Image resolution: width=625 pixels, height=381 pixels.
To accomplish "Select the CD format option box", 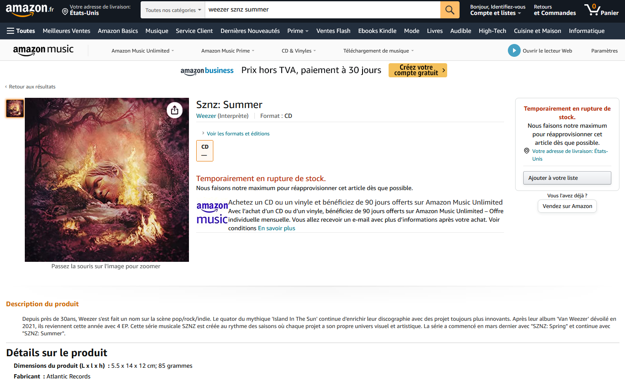I will click(x=205, y=151).
